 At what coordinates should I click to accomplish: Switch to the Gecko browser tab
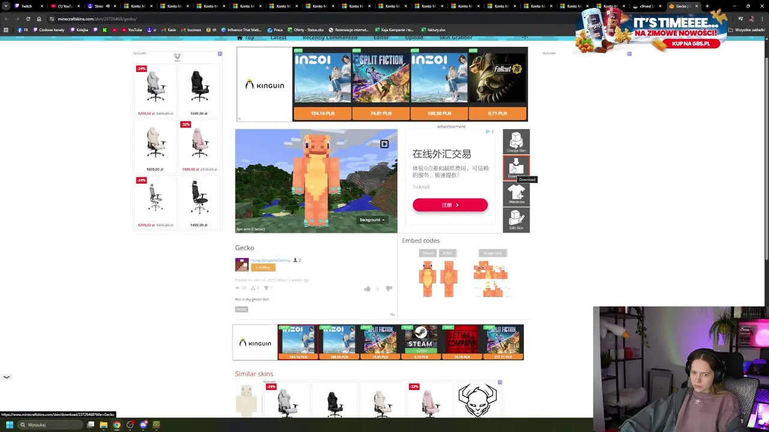point(683,6)
